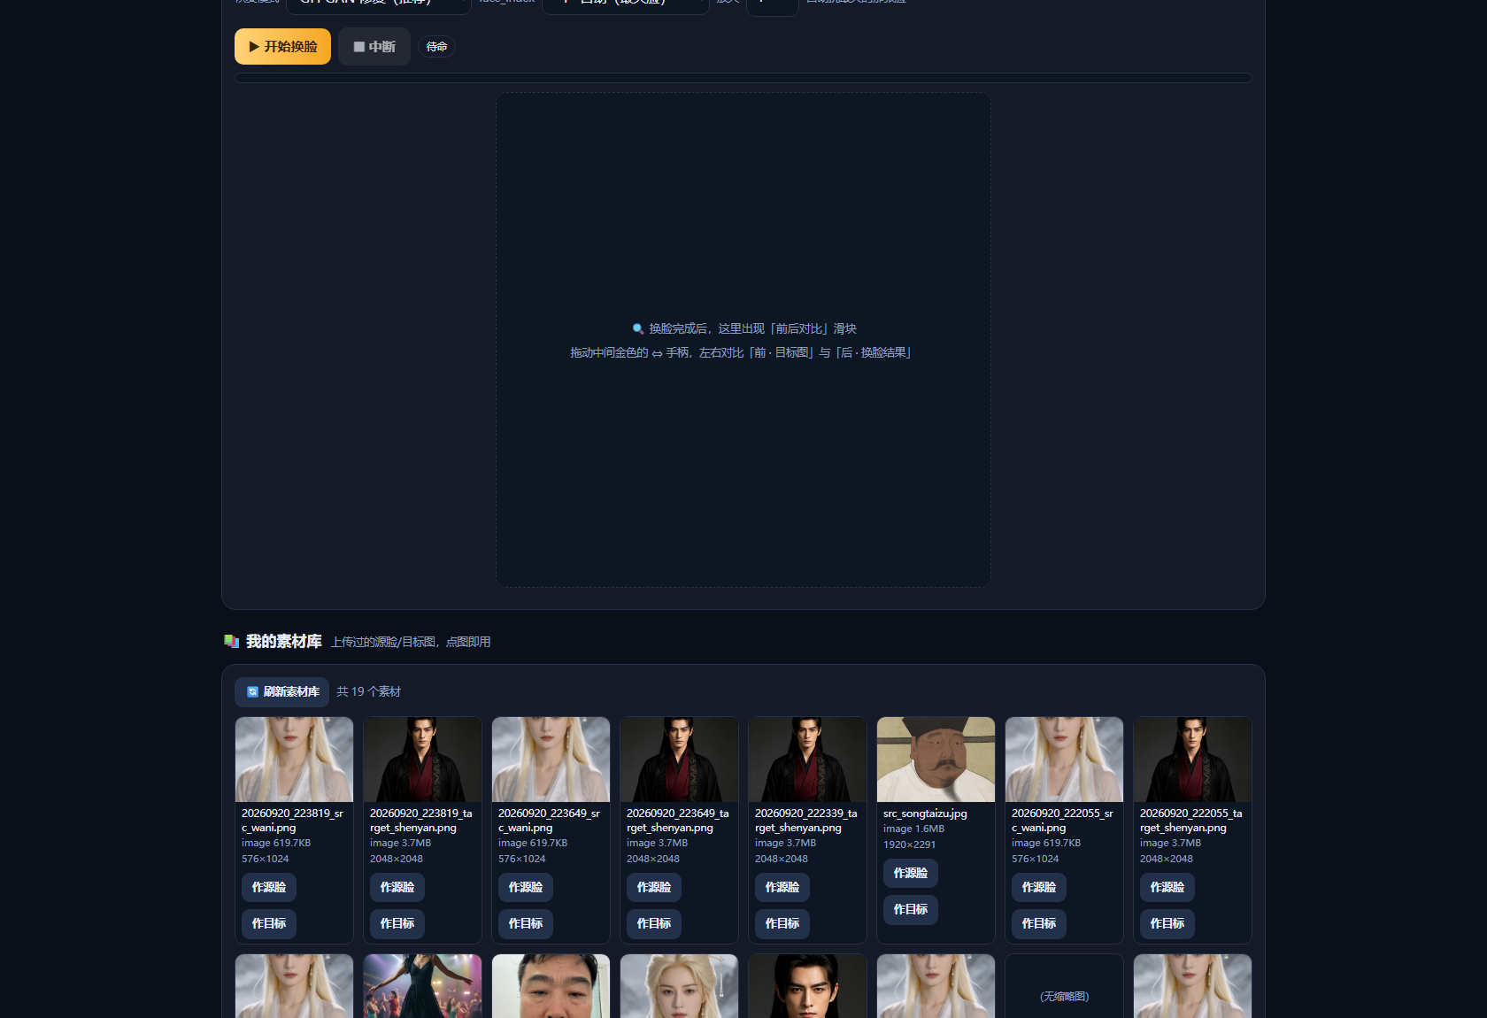This screenshot has width=1487, height=1018.
Task: Use 20260920_223819_src_wani.png as source face
Action: tap(269, 888)
